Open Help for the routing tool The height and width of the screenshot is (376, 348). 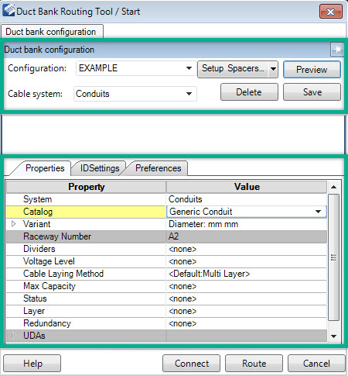click(32, 363)
